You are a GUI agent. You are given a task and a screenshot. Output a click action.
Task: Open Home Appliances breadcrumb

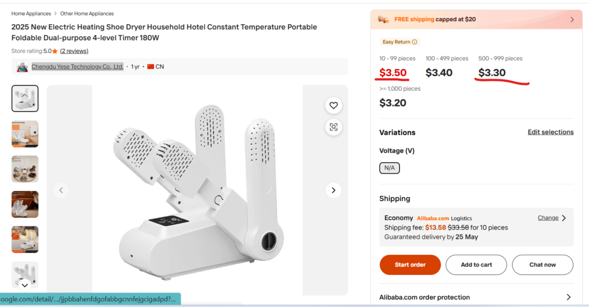(x=30, y=13)
